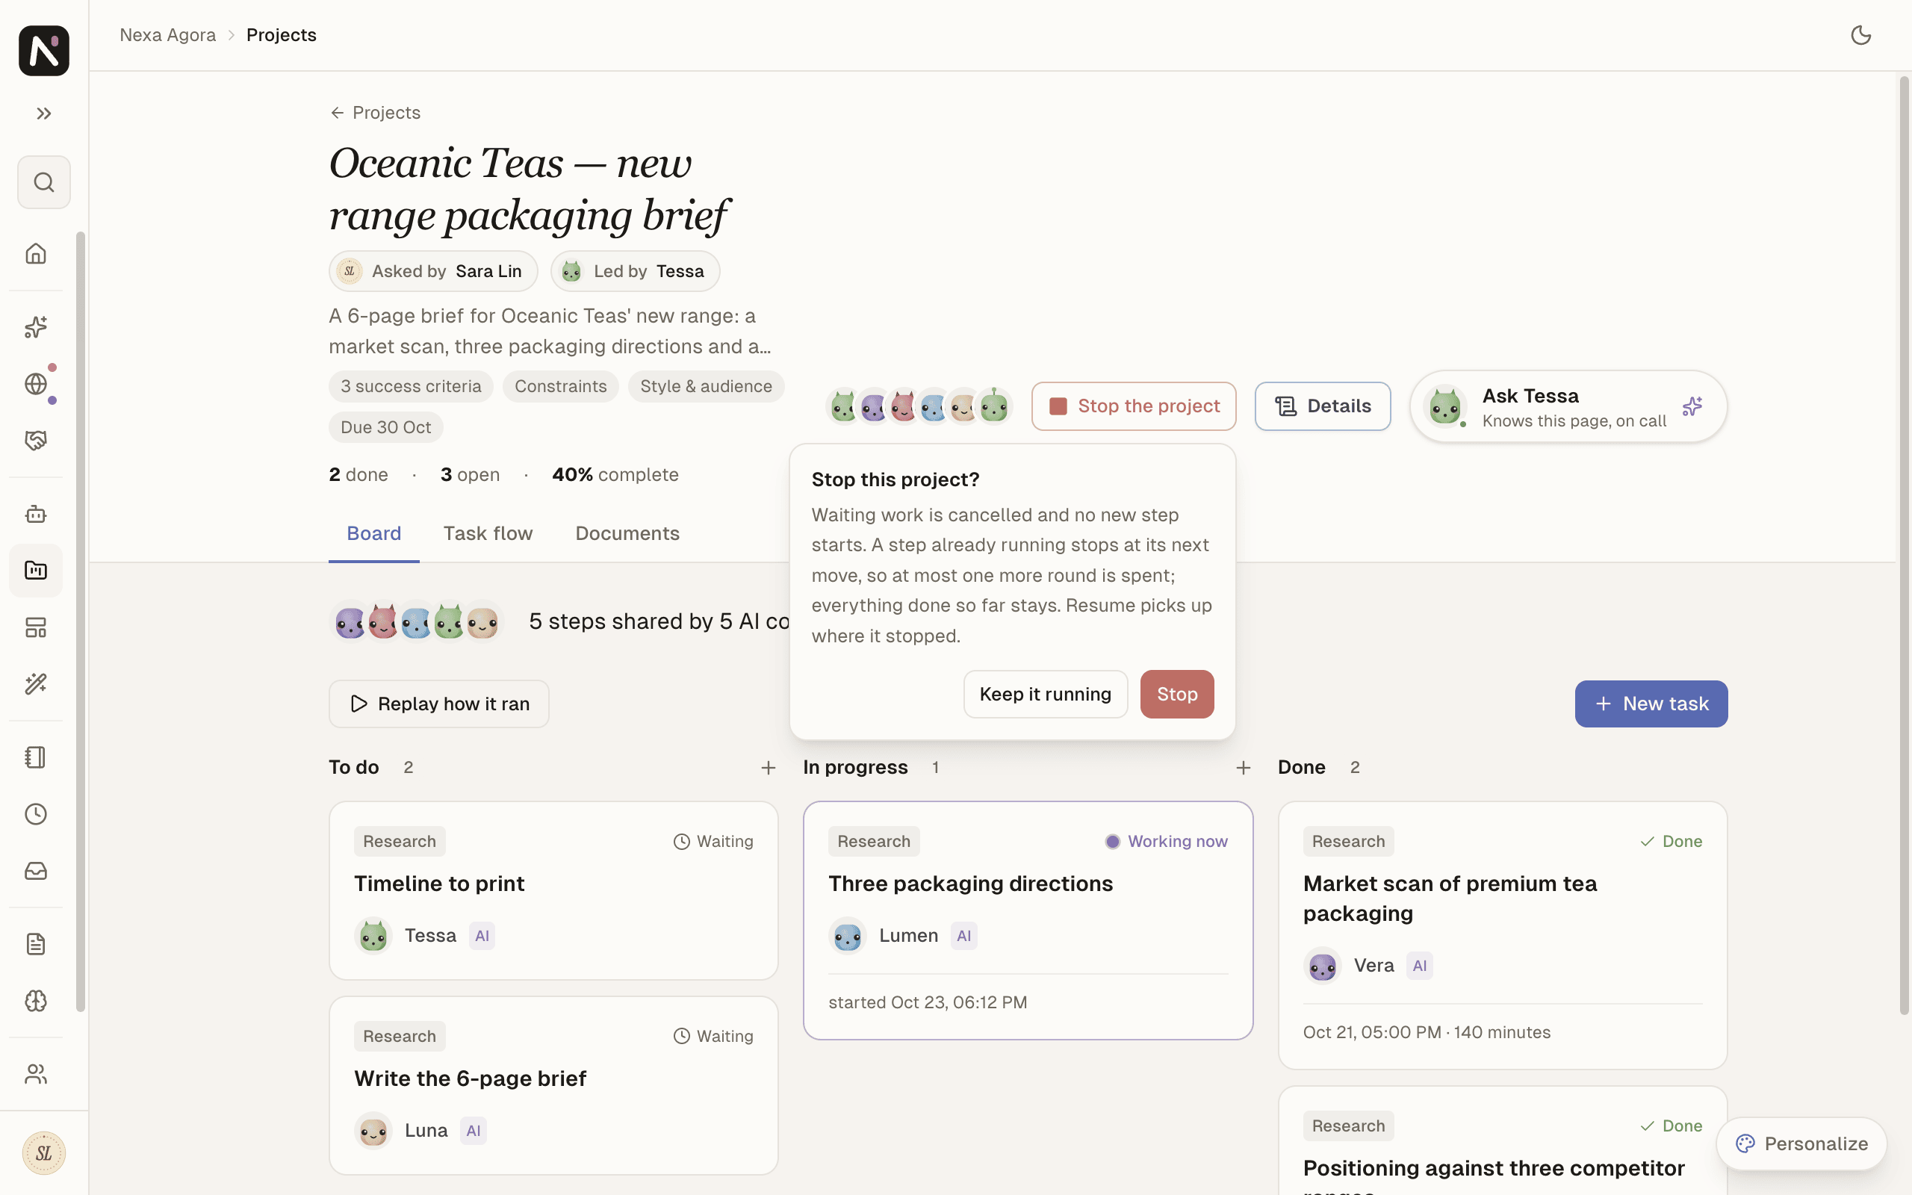Open the inbox icon in the sidebar
Image resolution: width=1912 pixels, height=1195 pixels.
click(36, 871)
